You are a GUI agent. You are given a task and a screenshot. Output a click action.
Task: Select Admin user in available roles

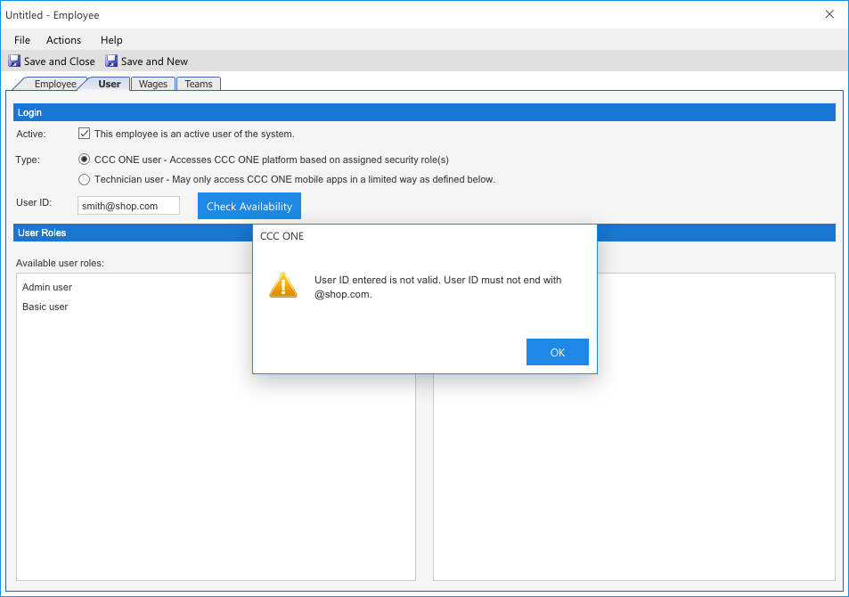coord(47,287)
